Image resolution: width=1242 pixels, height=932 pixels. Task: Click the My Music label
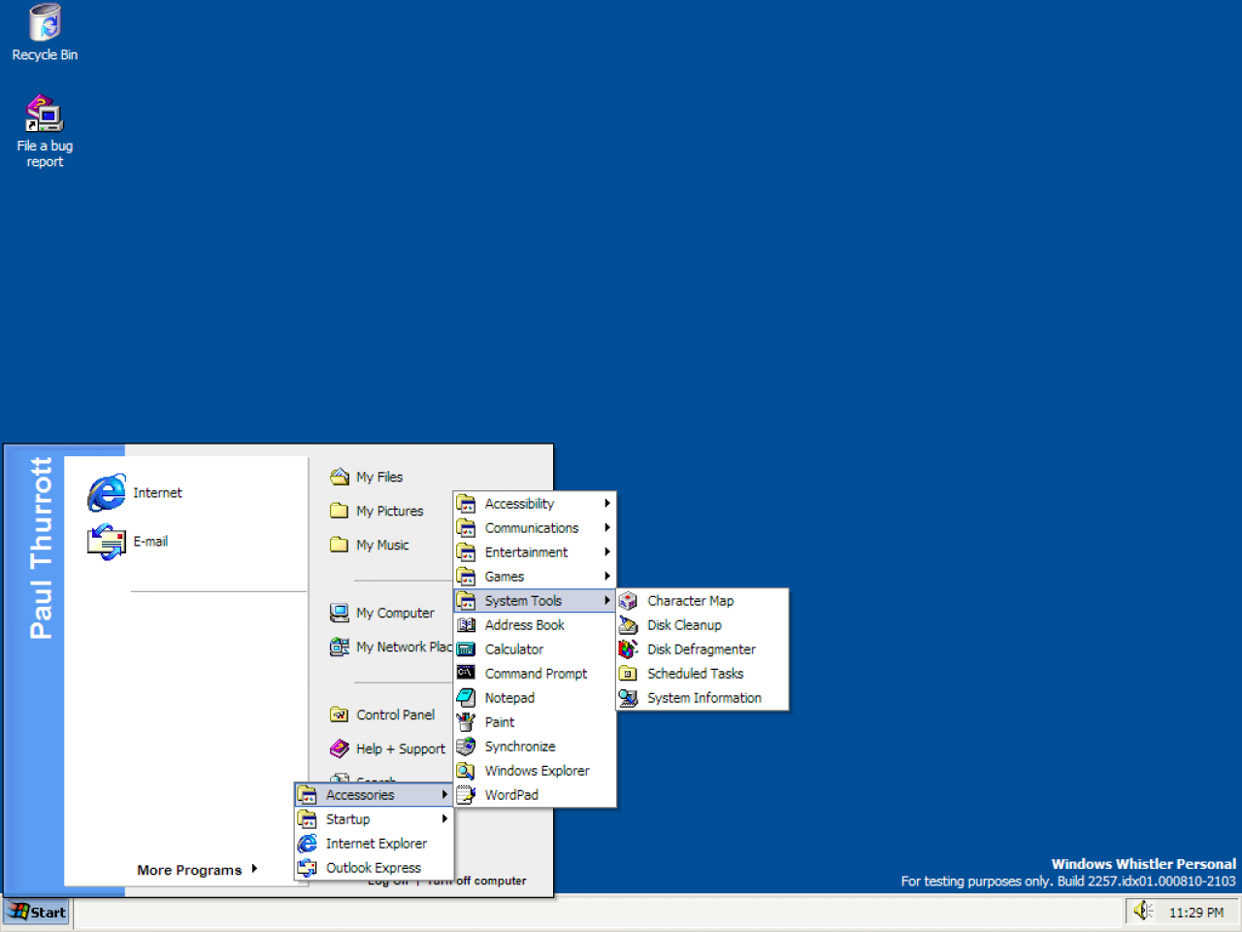(x=382, y=545)
